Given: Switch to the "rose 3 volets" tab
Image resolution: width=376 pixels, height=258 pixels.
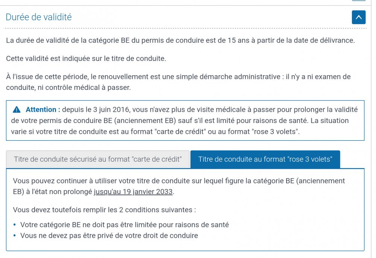Looking at the screenshot, I should [265, 159].
